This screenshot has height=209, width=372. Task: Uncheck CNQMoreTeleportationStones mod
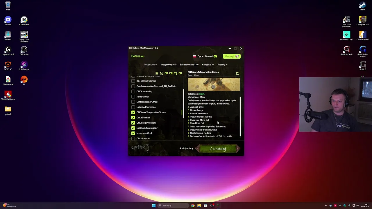coord(133,112)
